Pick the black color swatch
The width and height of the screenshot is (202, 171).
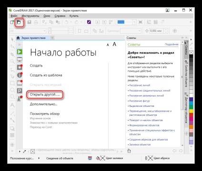pyautogui.click(x=191, y=57)
